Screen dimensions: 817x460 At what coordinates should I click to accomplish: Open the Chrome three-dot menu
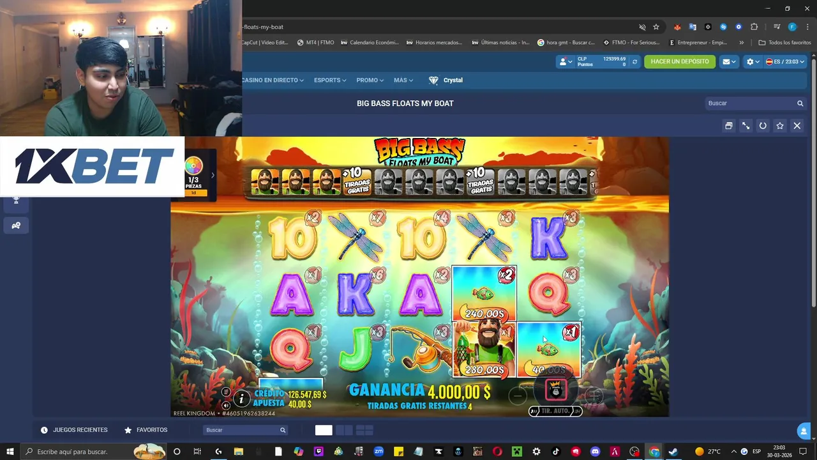click(806, 27)
